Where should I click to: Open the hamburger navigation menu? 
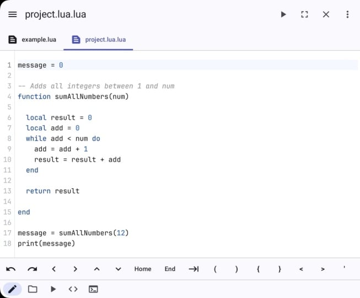12,14
